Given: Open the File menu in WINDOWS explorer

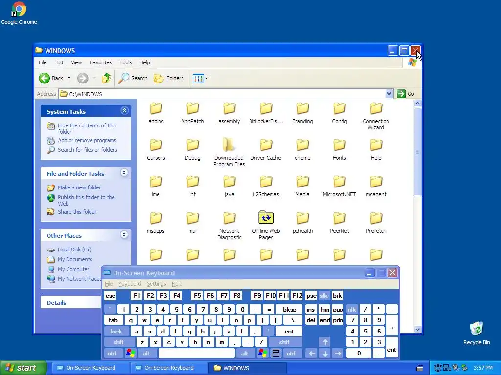Looking at the screenshot, I should (x=43, y=62).
